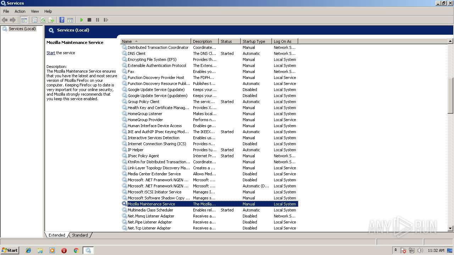Select Encrypting File System (EFS) service
This screenshot has height=255, width=454.
[209, 59]
